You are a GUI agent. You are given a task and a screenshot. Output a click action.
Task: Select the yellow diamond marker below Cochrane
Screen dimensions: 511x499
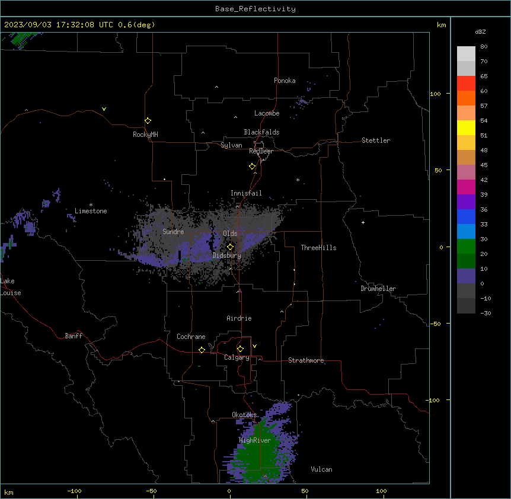tap(202, 350)
